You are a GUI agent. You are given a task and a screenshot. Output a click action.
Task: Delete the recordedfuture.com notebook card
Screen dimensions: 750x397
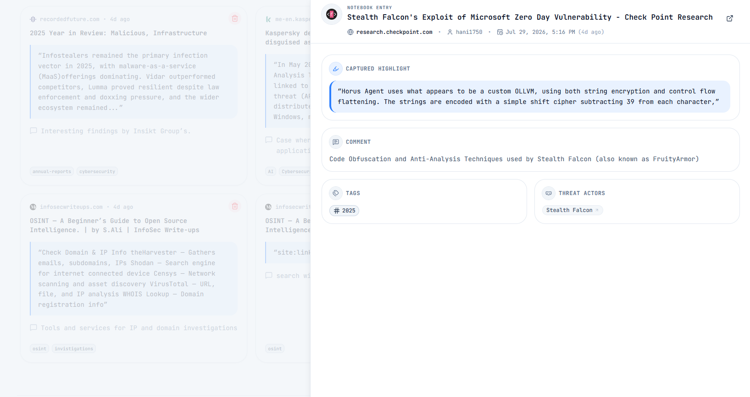pyautogui.click(x=235, y=19)
